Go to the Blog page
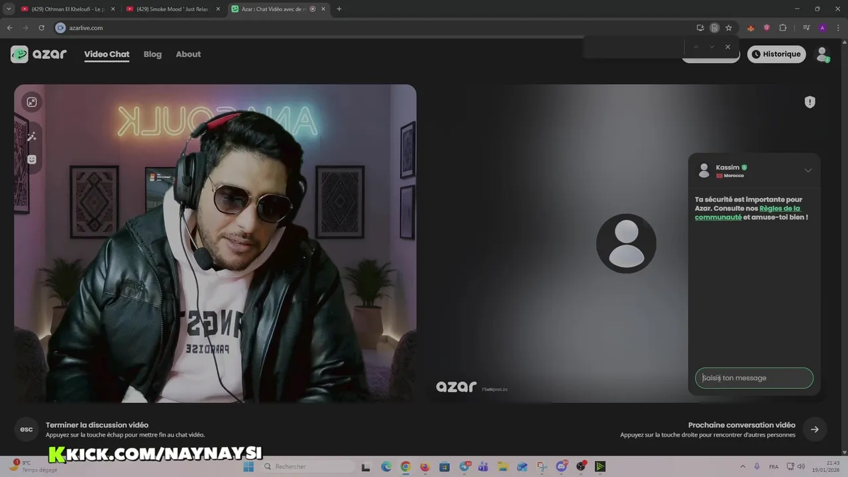The image size is (848, 477). point(152,54)
